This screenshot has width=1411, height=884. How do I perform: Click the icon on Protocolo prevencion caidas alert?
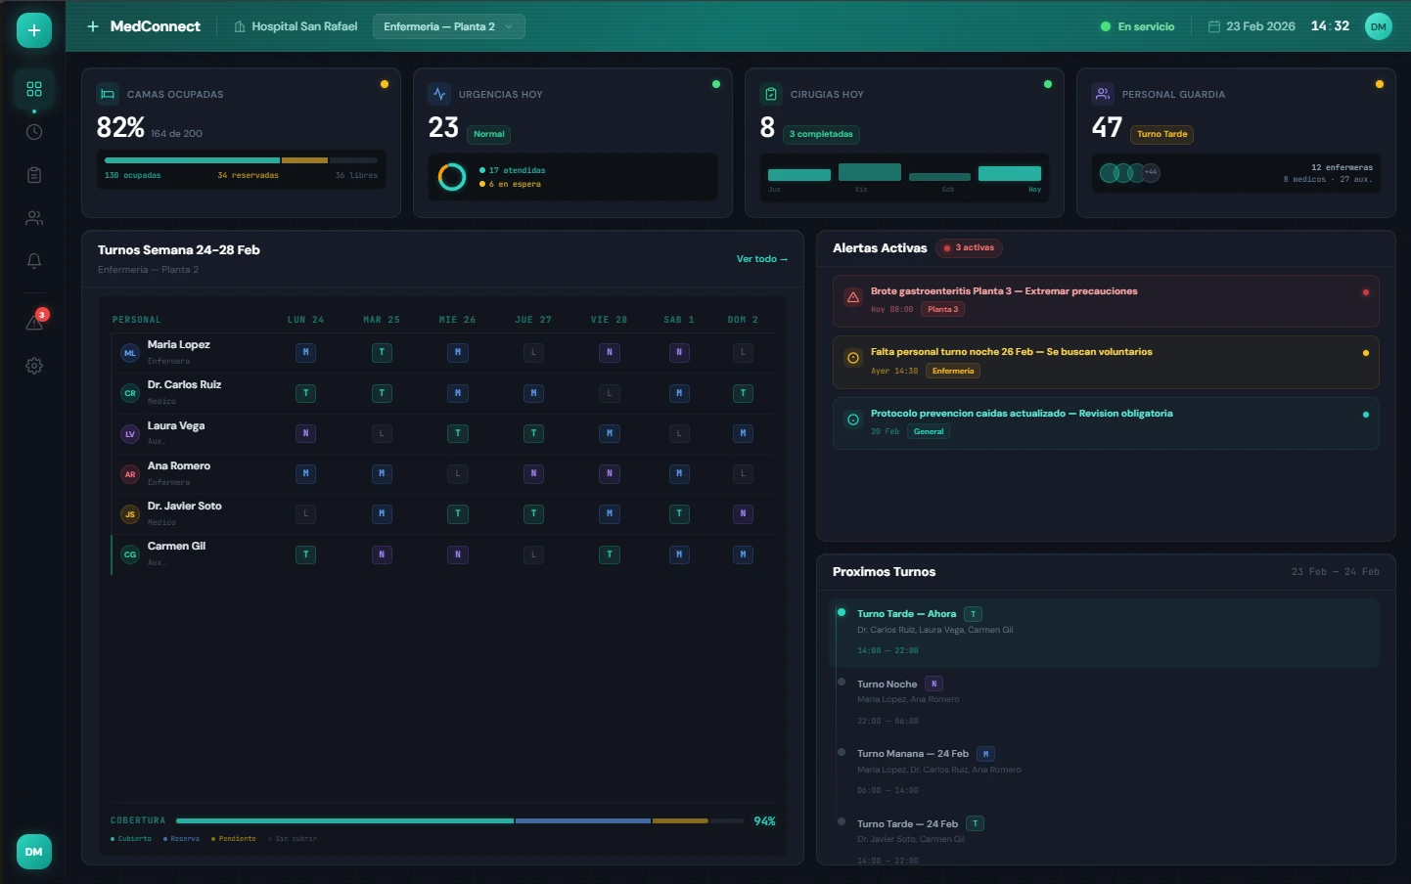[x=853, y=420]
